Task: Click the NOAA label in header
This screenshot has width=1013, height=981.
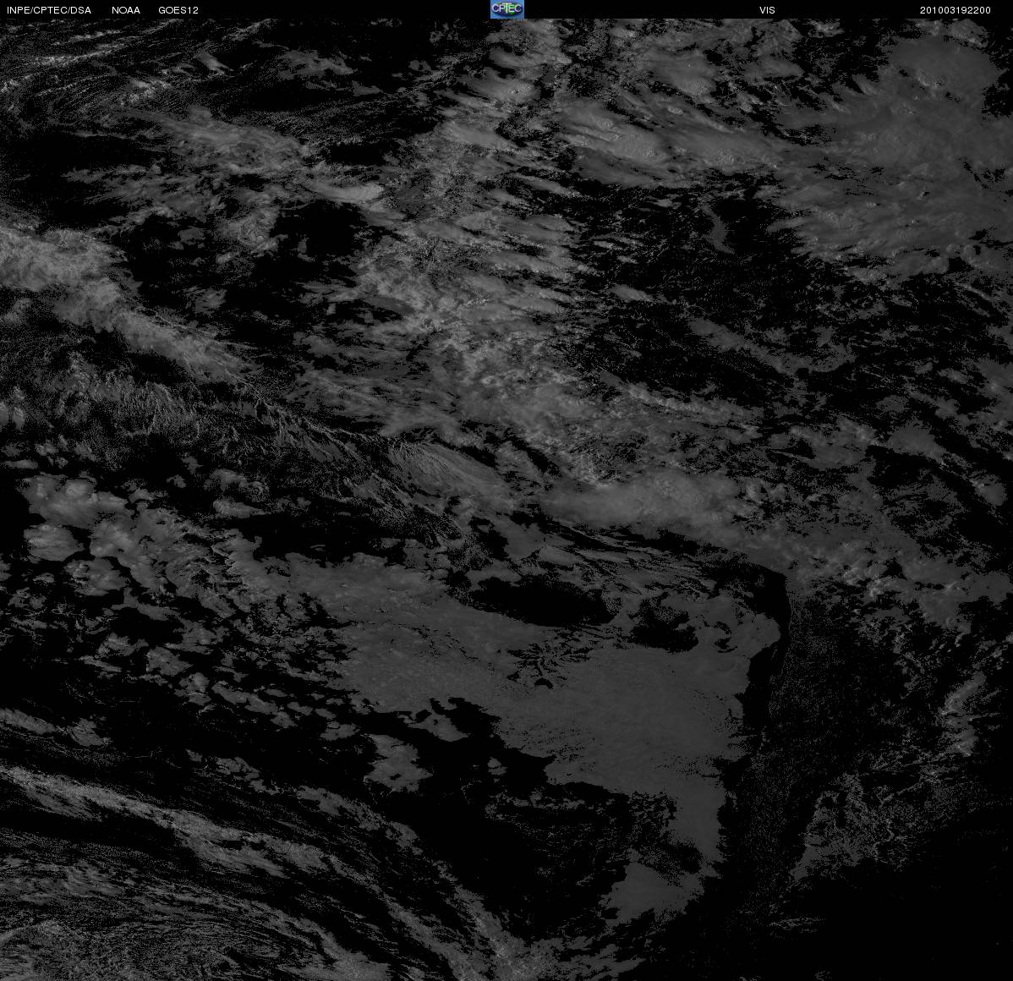Action: [126, 10]
